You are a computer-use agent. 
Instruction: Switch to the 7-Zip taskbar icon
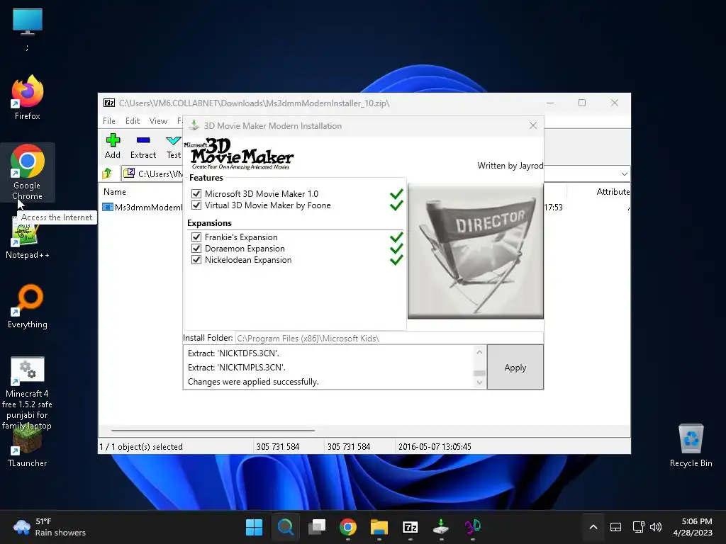tap(411, 527)
